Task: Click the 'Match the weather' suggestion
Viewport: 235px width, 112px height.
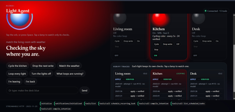Action: pyautogui.click(x=69, y=66)
